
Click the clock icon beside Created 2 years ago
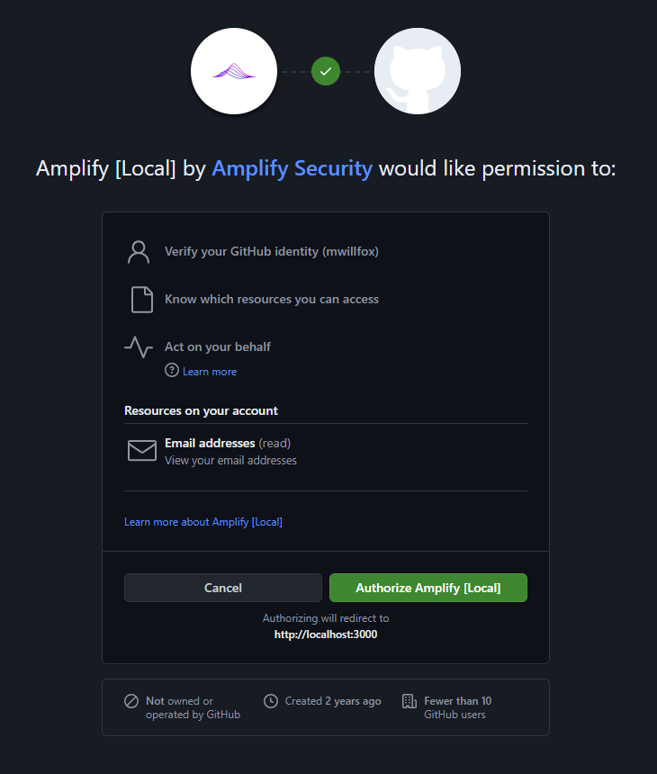tap(271, 700)
